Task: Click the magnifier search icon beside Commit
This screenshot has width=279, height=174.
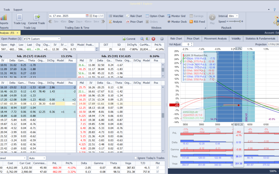Action: coord(142,39)
